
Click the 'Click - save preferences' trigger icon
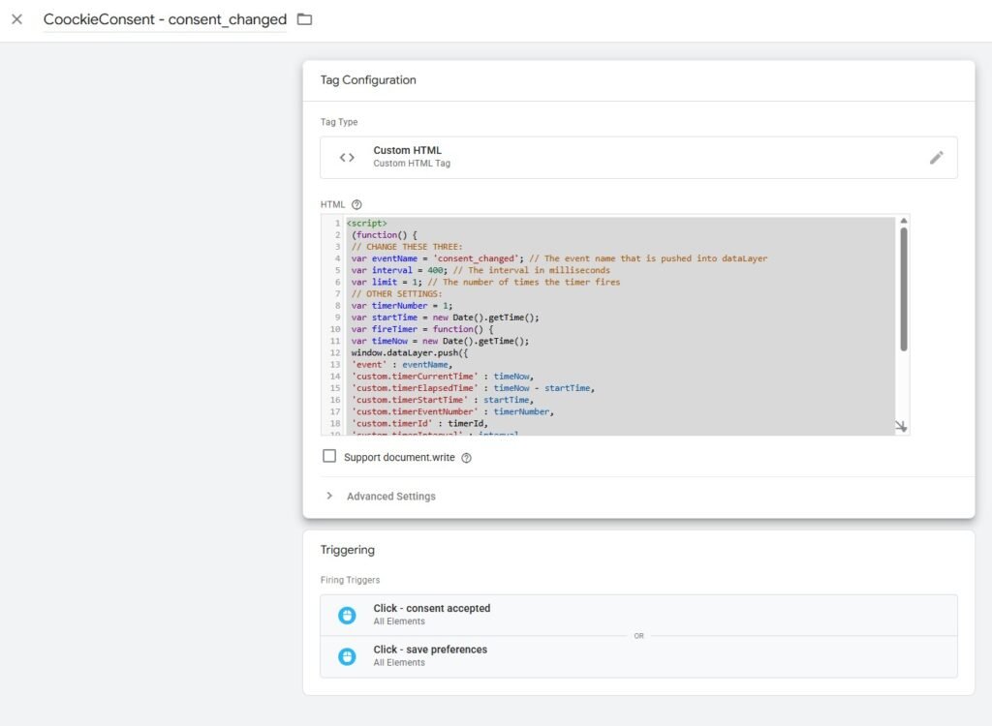[x=347, y=656]
